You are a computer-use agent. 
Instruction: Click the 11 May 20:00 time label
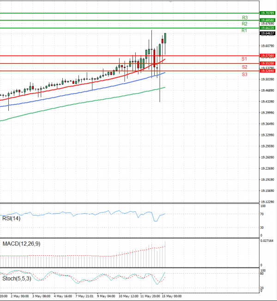pyautogui.click(x=150, y=296)
